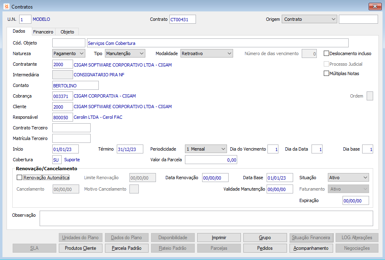
Task: Click the Pedidos button
Action: (265, 248)
